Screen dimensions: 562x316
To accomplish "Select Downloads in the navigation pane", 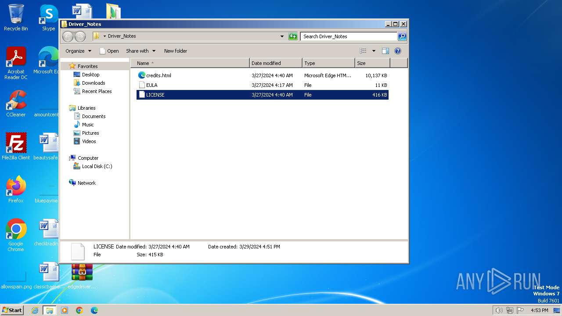I will 94,83.
